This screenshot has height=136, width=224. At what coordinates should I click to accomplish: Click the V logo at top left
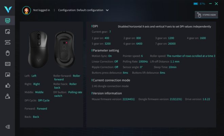pos(8,9)
